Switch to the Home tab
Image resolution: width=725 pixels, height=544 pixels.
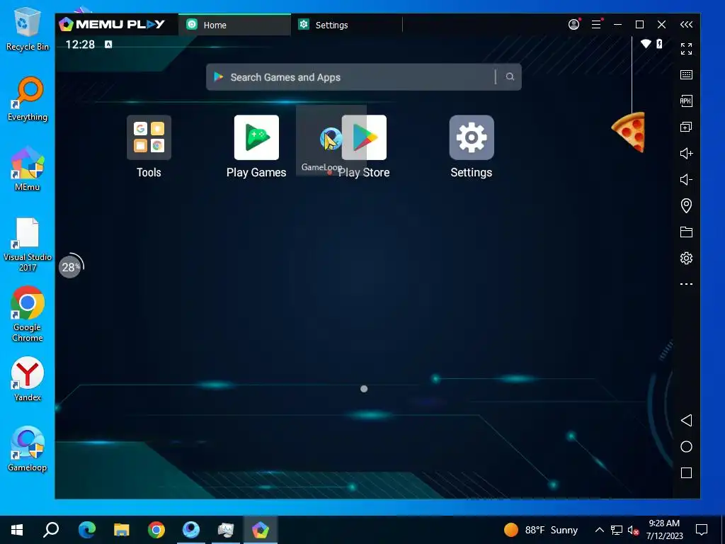coord(234,25)
